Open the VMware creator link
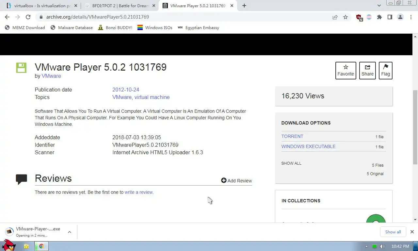418x251 pixels. click(51, 76)
